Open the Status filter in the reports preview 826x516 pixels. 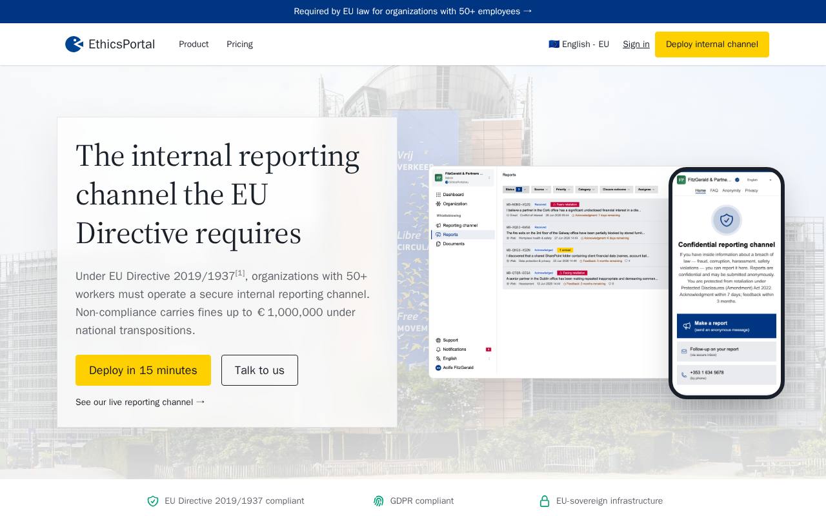pos(516,190)
